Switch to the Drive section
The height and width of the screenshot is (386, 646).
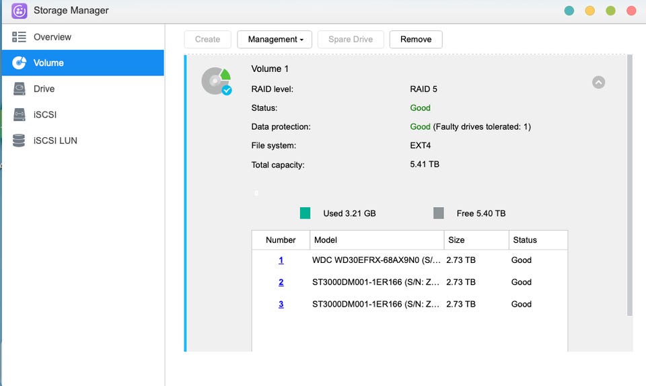(x=44, y=89)
